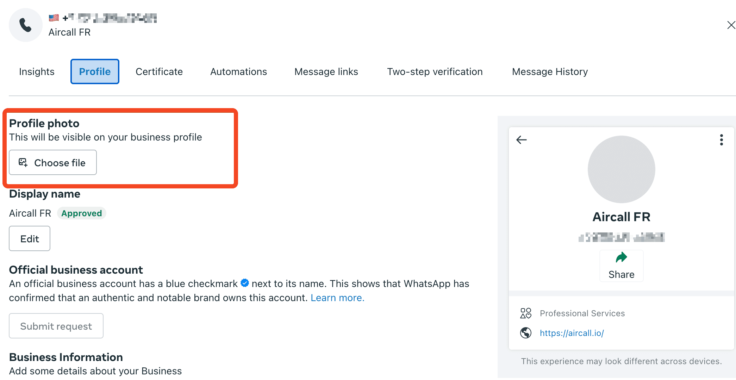Click the US flag icon
This screenshot has width=736, height=380.
(x=54, y=18)
